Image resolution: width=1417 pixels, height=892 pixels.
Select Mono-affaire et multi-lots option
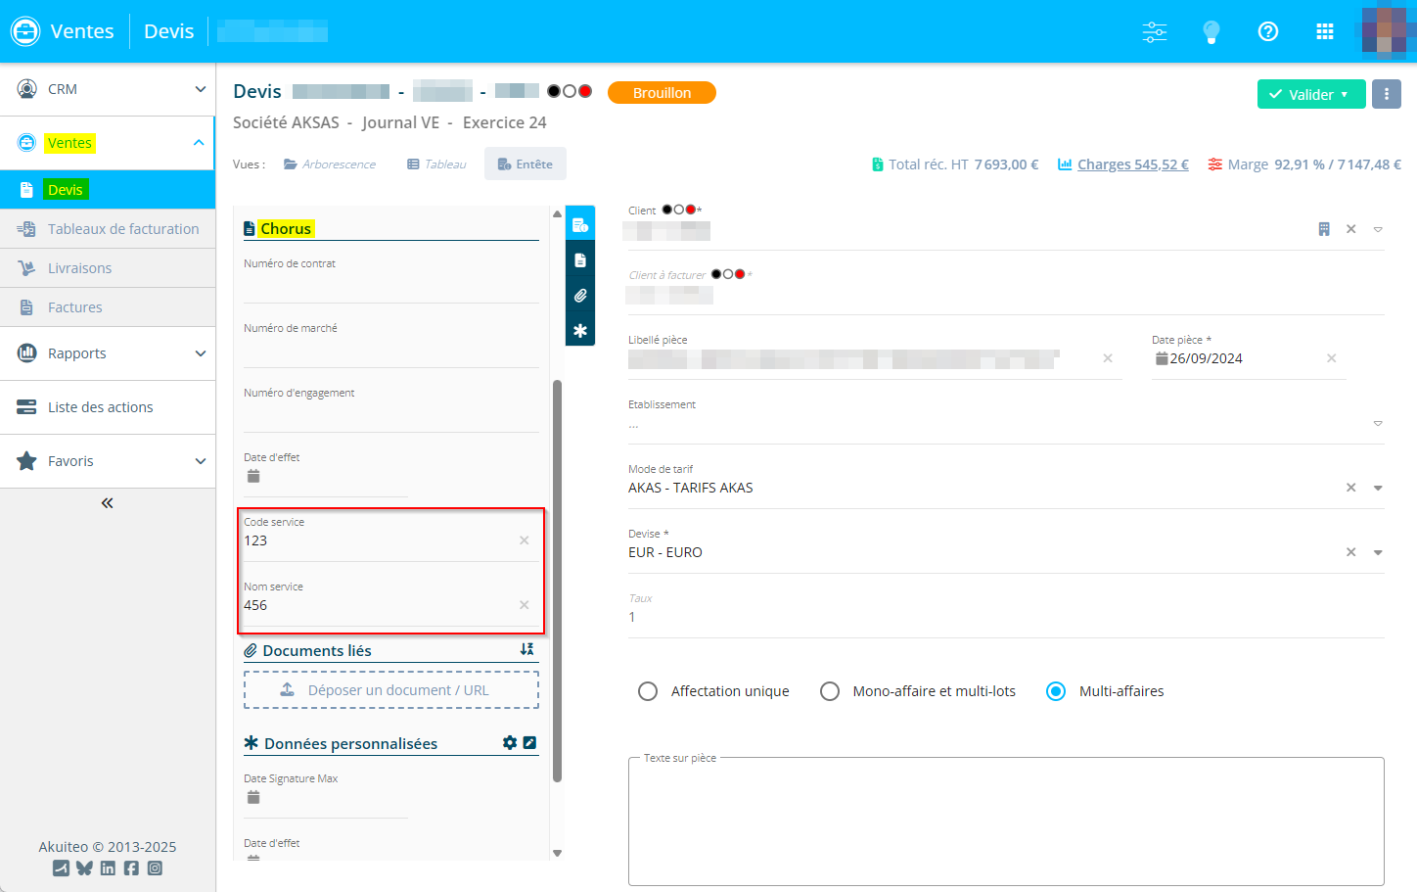tap(830, 691)
